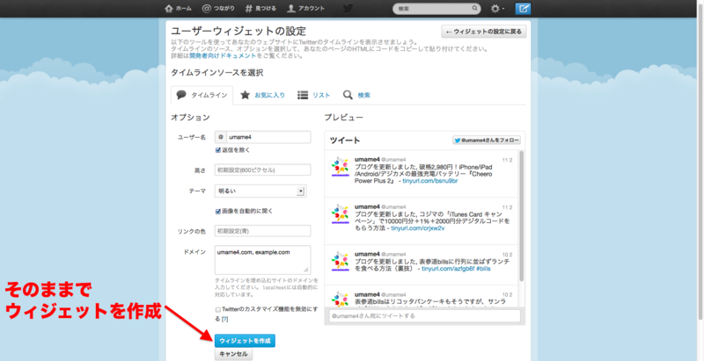Screen dimensions: 704x361
Task: Click the #bills hashtag in preview tweet
Action: point(483,269)
